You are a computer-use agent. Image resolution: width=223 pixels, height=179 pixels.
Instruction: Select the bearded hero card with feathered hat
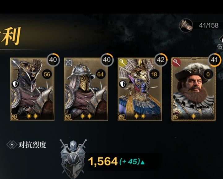tap(193, 89)
